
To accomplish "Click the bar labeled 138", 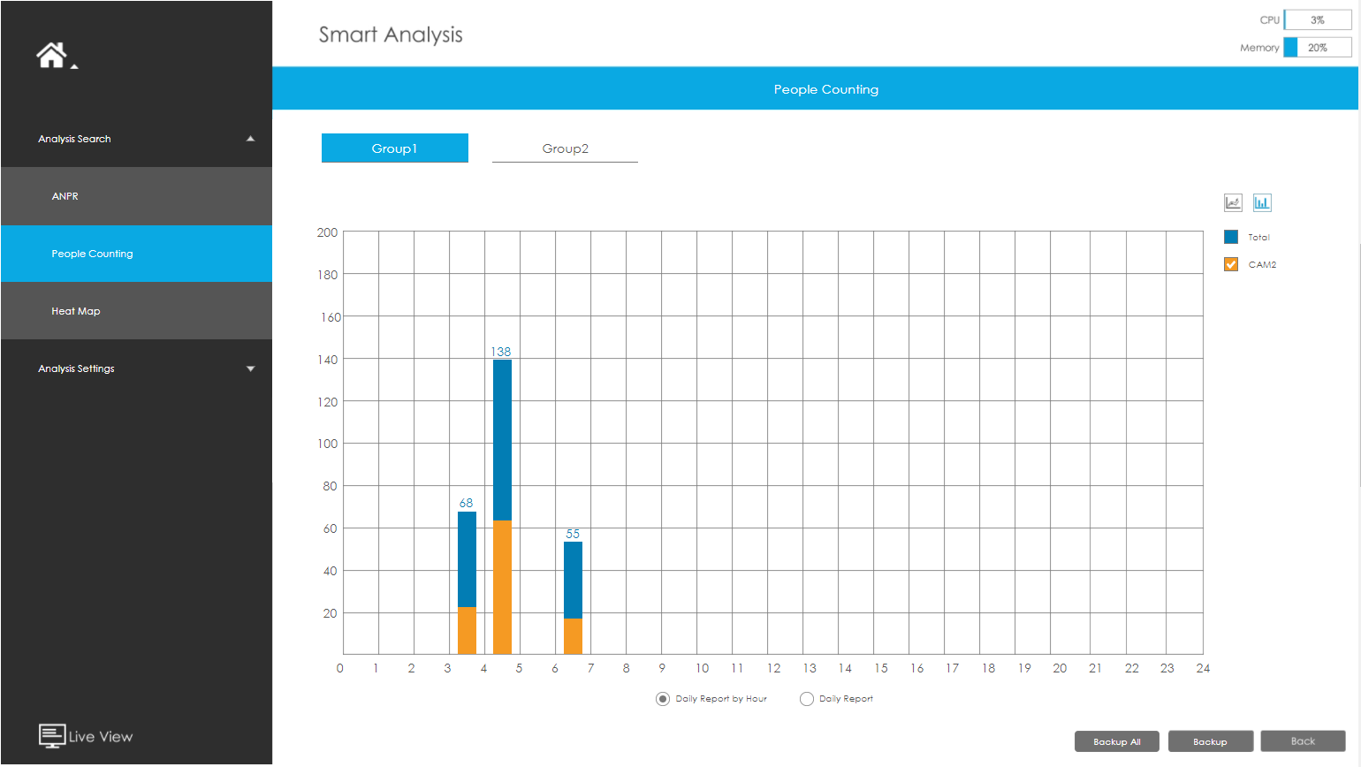I will tap(502, 506).
